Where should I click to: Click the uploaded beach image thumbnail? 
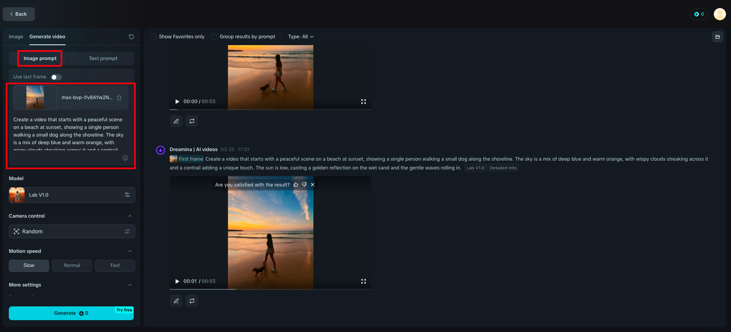(x=35, y=98)
